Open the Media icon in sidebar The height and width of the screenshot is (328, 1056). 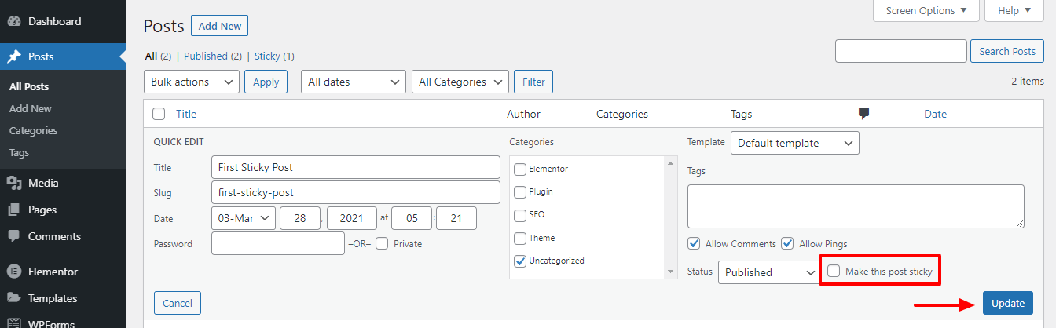[x=14, y=183]
